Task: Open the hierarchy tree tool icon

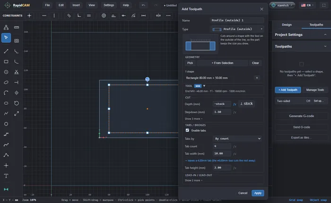Action: coord(6,27)
